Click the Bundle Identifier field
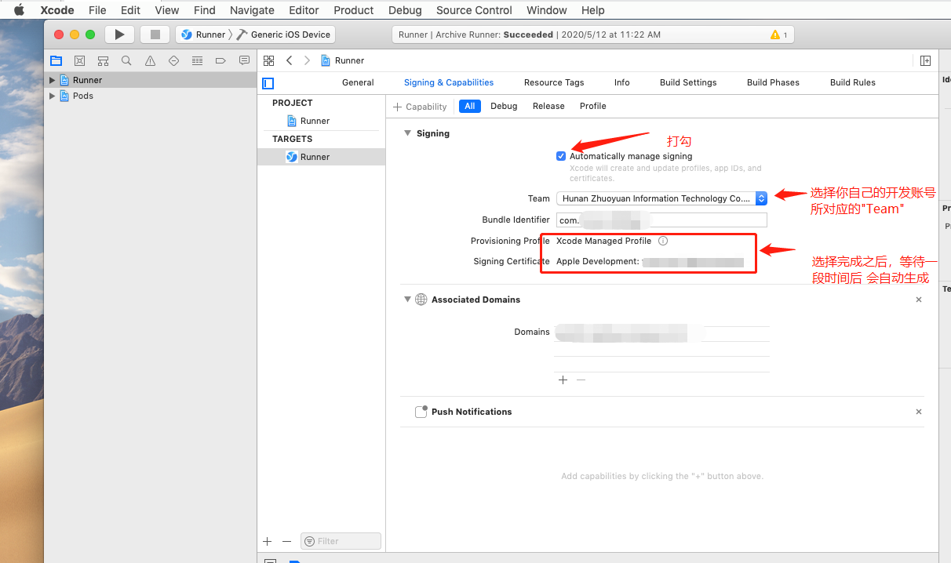 pyautogui.click(x=661, y=220)
